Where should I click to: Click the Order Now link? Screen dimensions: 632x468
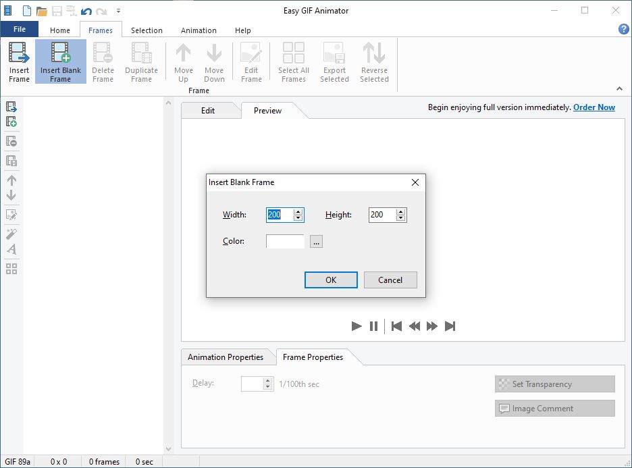tap(594, 107)
